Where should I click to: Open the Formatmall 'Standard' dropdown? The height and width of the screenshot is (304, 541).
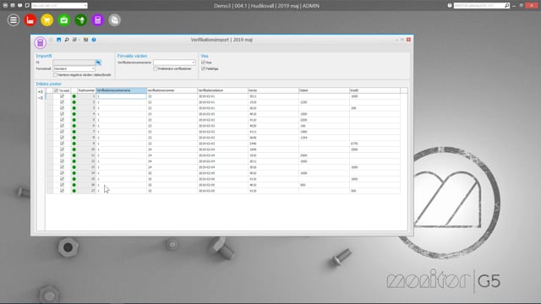[x=74, y=68]
